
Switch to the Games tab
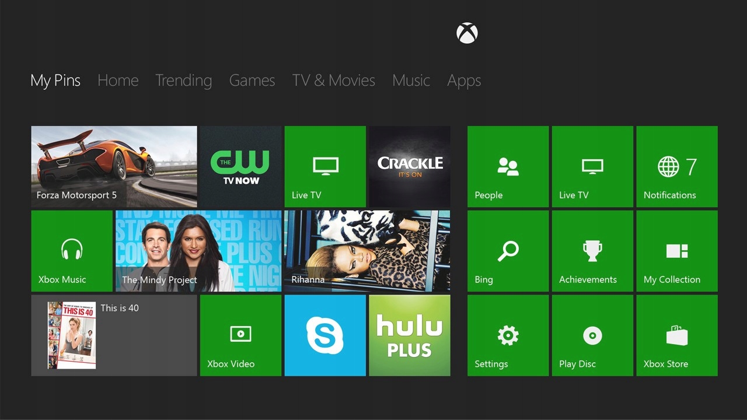click(252, 80)
